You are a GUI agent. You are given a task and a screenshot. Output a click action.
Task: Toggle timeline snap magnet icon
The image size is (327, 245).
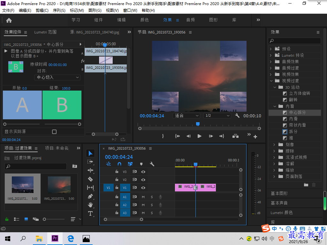pyautogui.click(x=119, y=164)
